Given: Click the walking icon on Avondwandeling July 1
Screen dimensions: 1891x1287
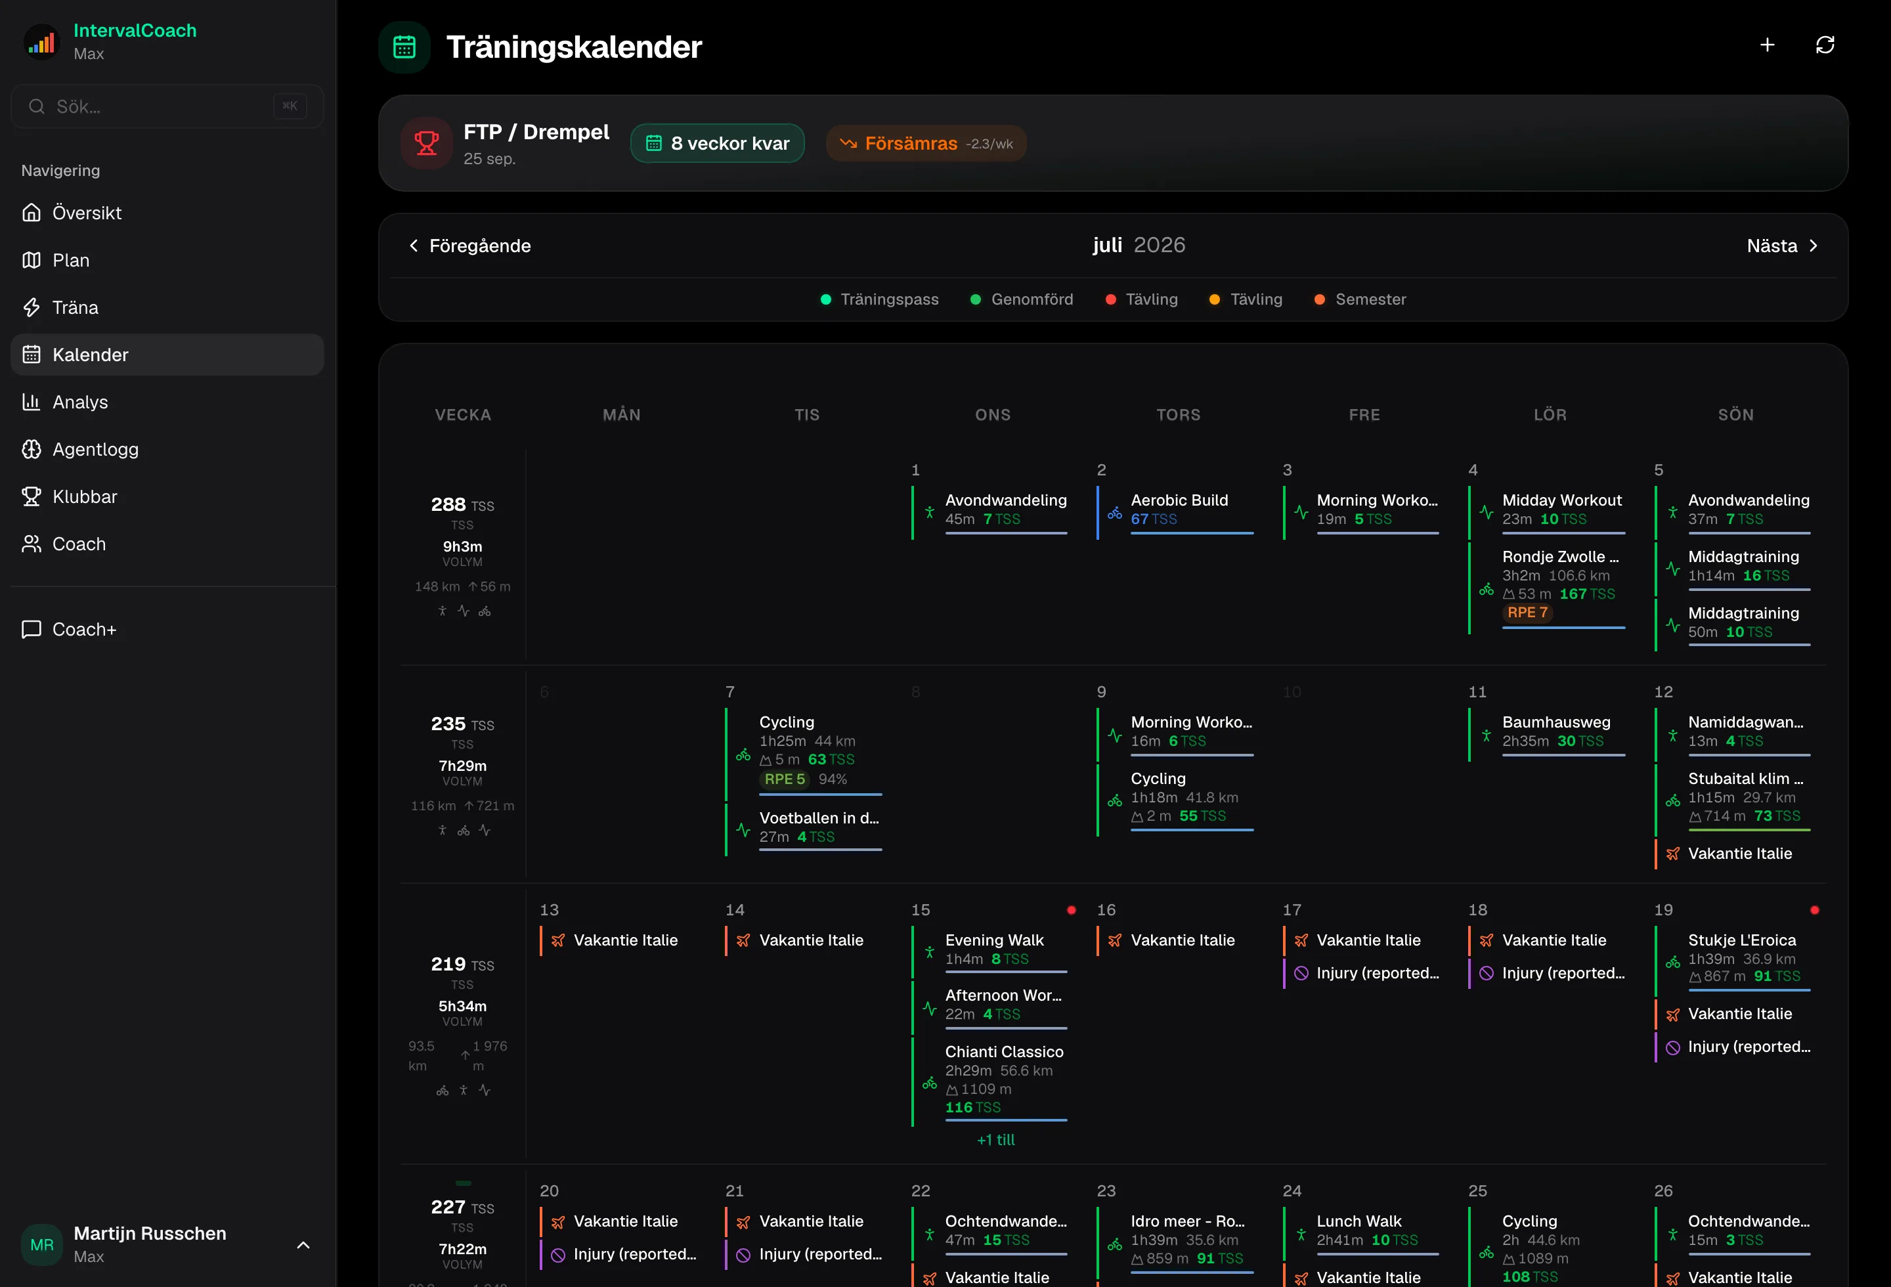Looking at the screenshot, I should point(929,513).
